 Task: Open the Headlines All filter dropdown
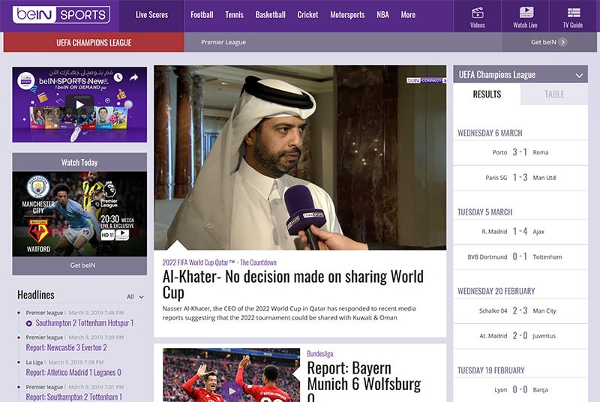(135, 297)
